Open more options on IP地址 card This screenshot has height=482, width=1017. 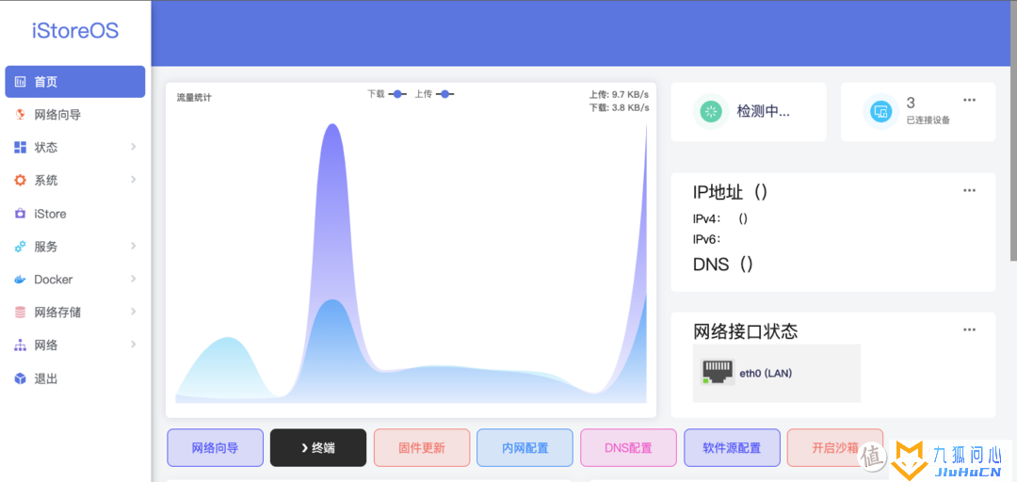[969, 190]
